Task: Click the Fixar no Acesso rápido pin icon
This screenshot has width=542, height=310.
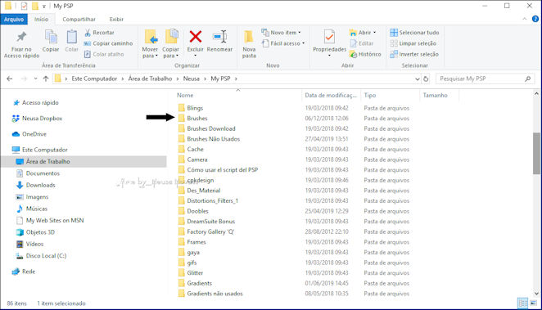Action: coord(22,37)
